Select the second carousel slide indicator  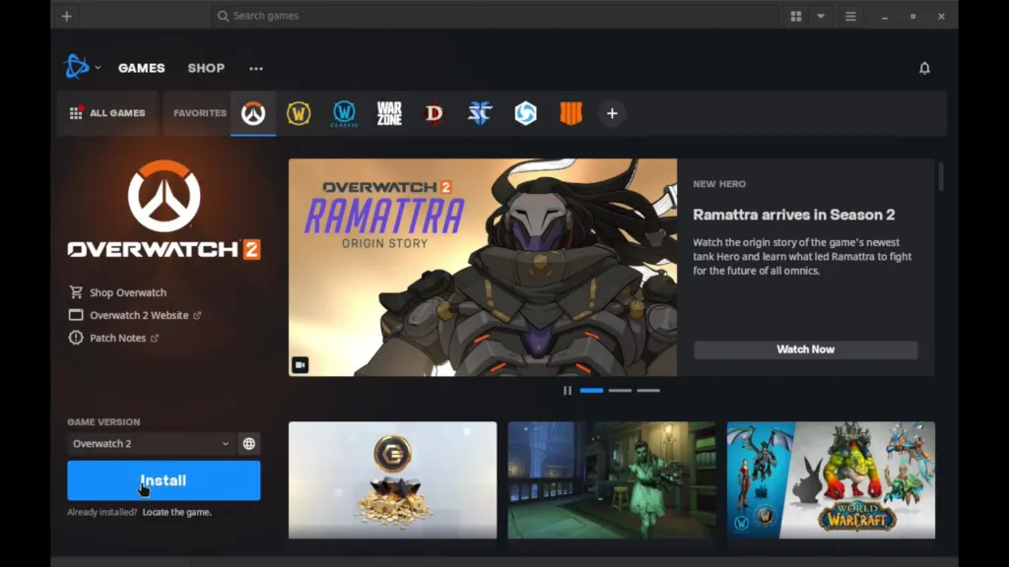(x=620, y=390)
